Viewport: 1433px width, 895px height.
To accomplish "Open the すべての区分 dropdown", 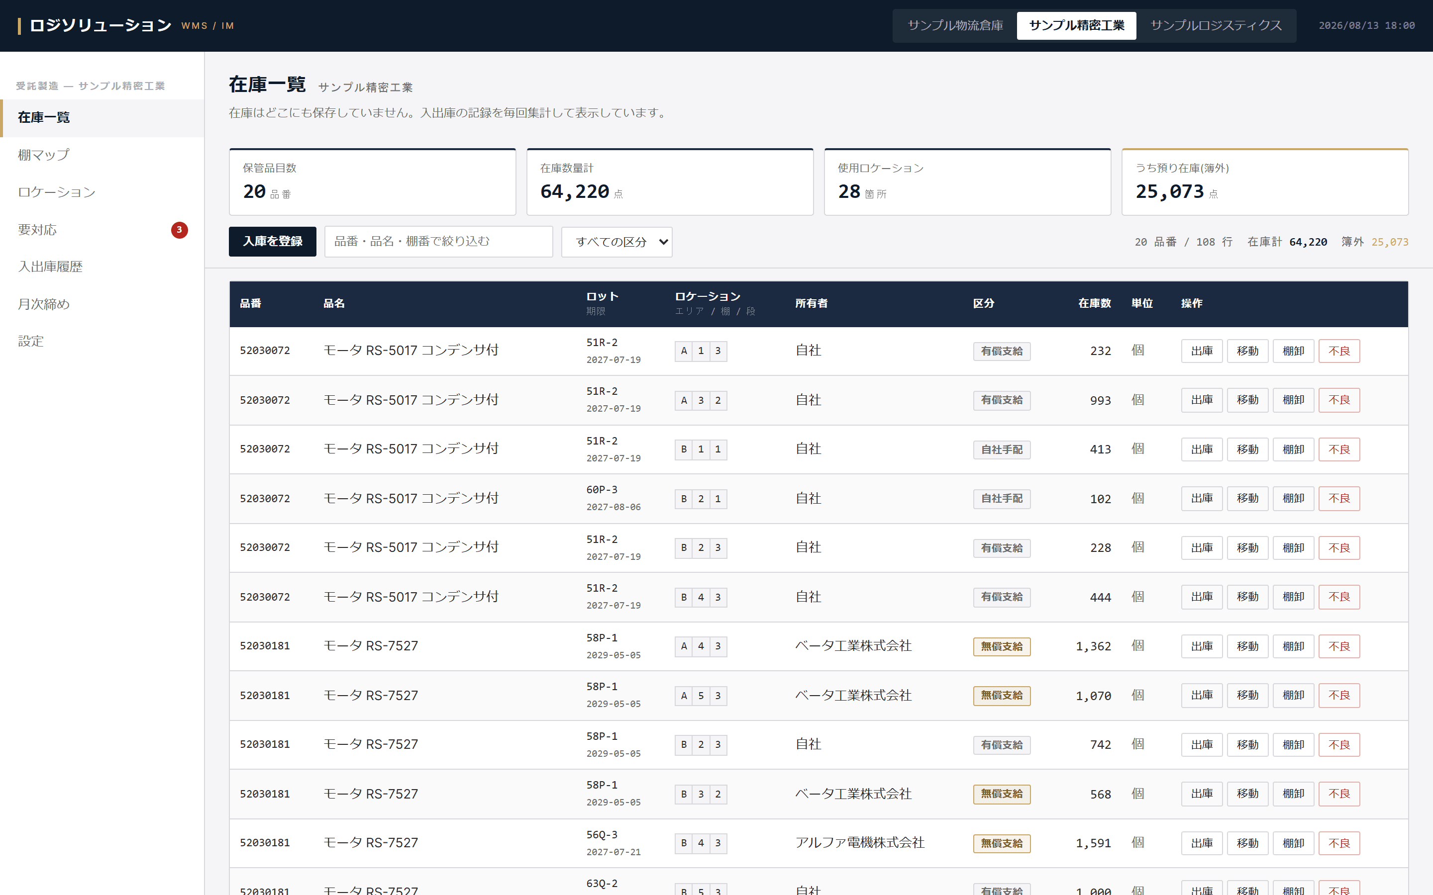I will coord(616,242).
